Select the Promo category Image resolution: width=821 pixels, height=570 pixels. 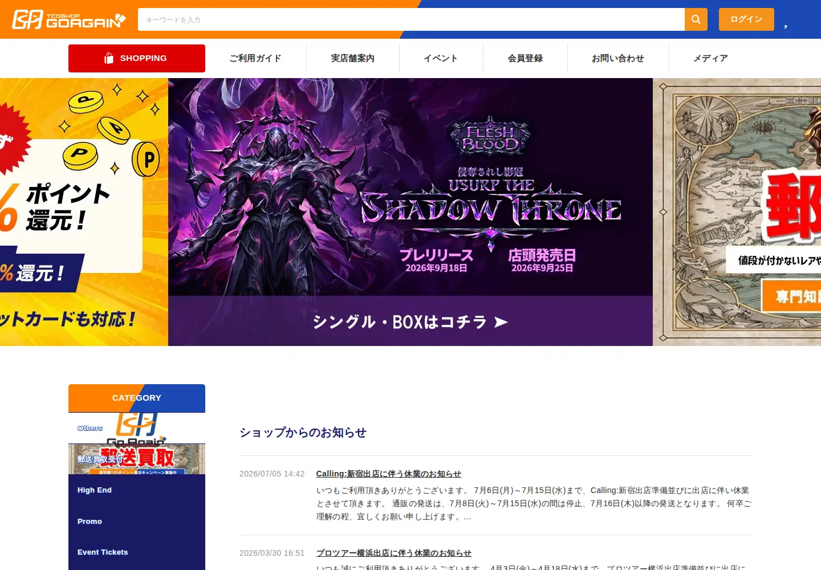[x=137, y=521]
